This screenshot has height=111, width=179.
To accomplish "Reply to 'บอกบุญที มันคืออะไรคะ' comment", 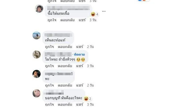I will point(65,104).
